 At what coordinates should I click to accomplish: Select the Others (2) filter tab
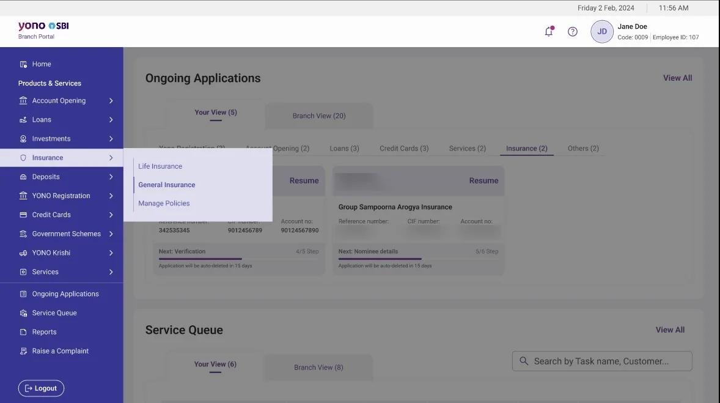click(583, 149)
